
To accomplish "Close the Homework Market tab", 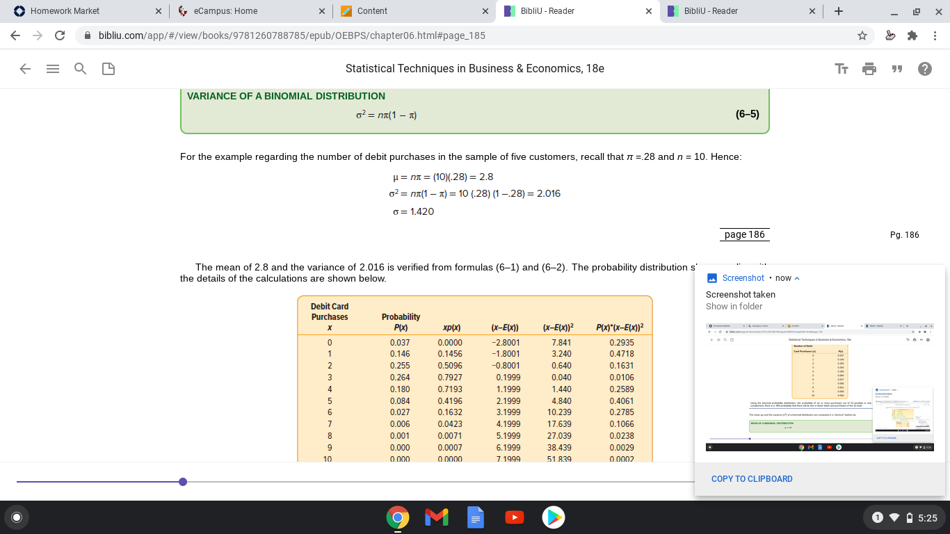I will [158, 11].
